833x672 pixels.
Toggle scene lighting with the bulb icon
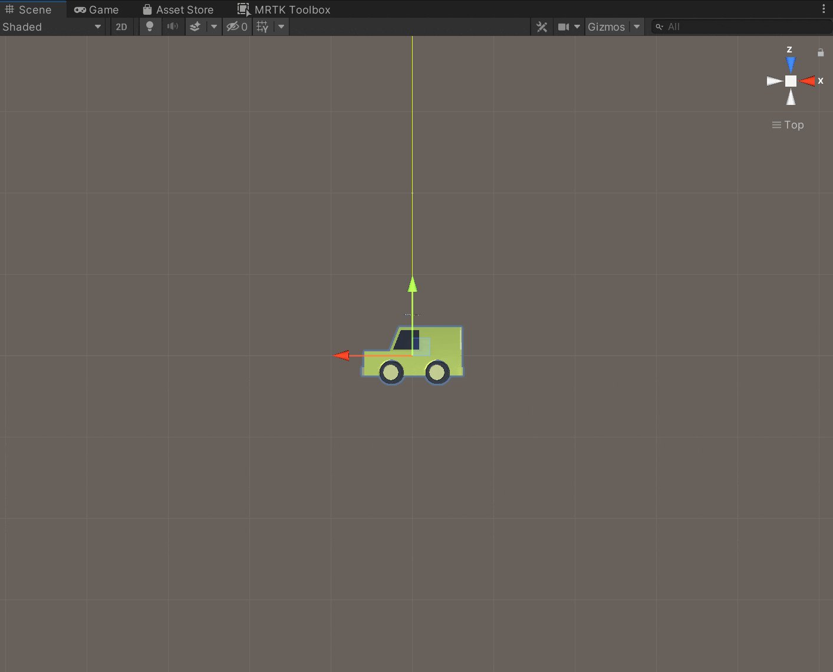[150, 27]
